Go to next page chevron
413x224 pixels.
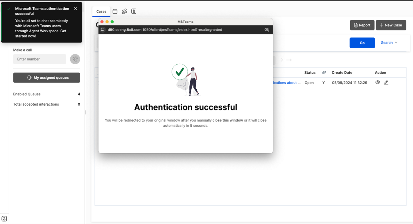[282, 60]
